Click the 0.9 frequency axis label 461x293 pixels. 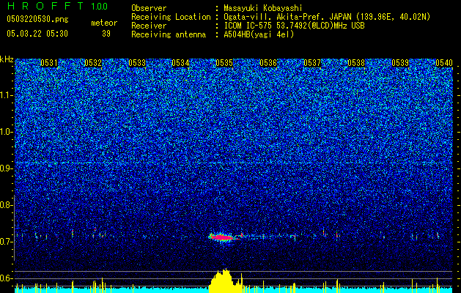tap(6, 168)
